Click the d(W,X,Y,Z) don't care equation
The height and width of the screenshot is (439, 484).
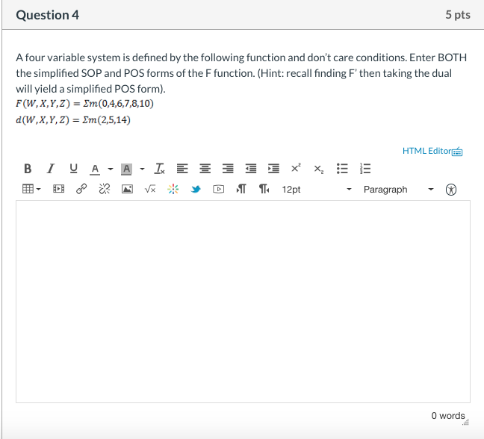tap(73, 119)
